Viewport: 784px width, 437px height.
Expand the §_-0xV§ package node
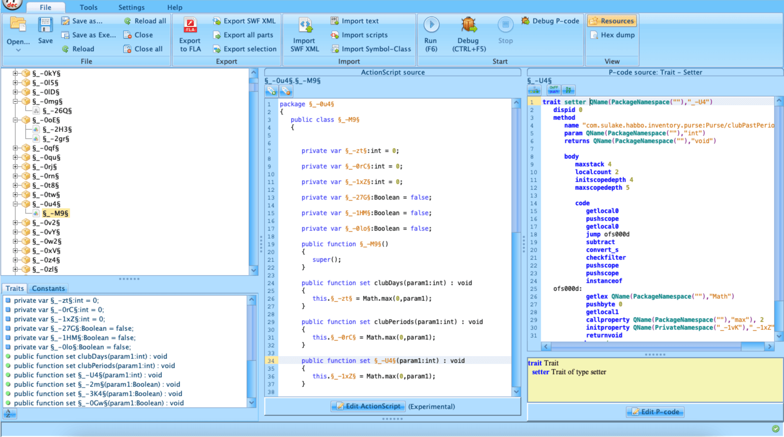click(x=16, y=251)
